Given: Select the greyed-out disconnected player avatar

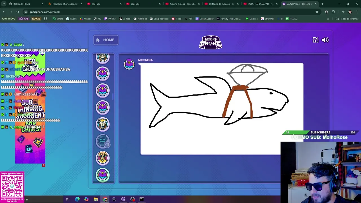Looking at the screenshot, I should [x=103, y=141].
